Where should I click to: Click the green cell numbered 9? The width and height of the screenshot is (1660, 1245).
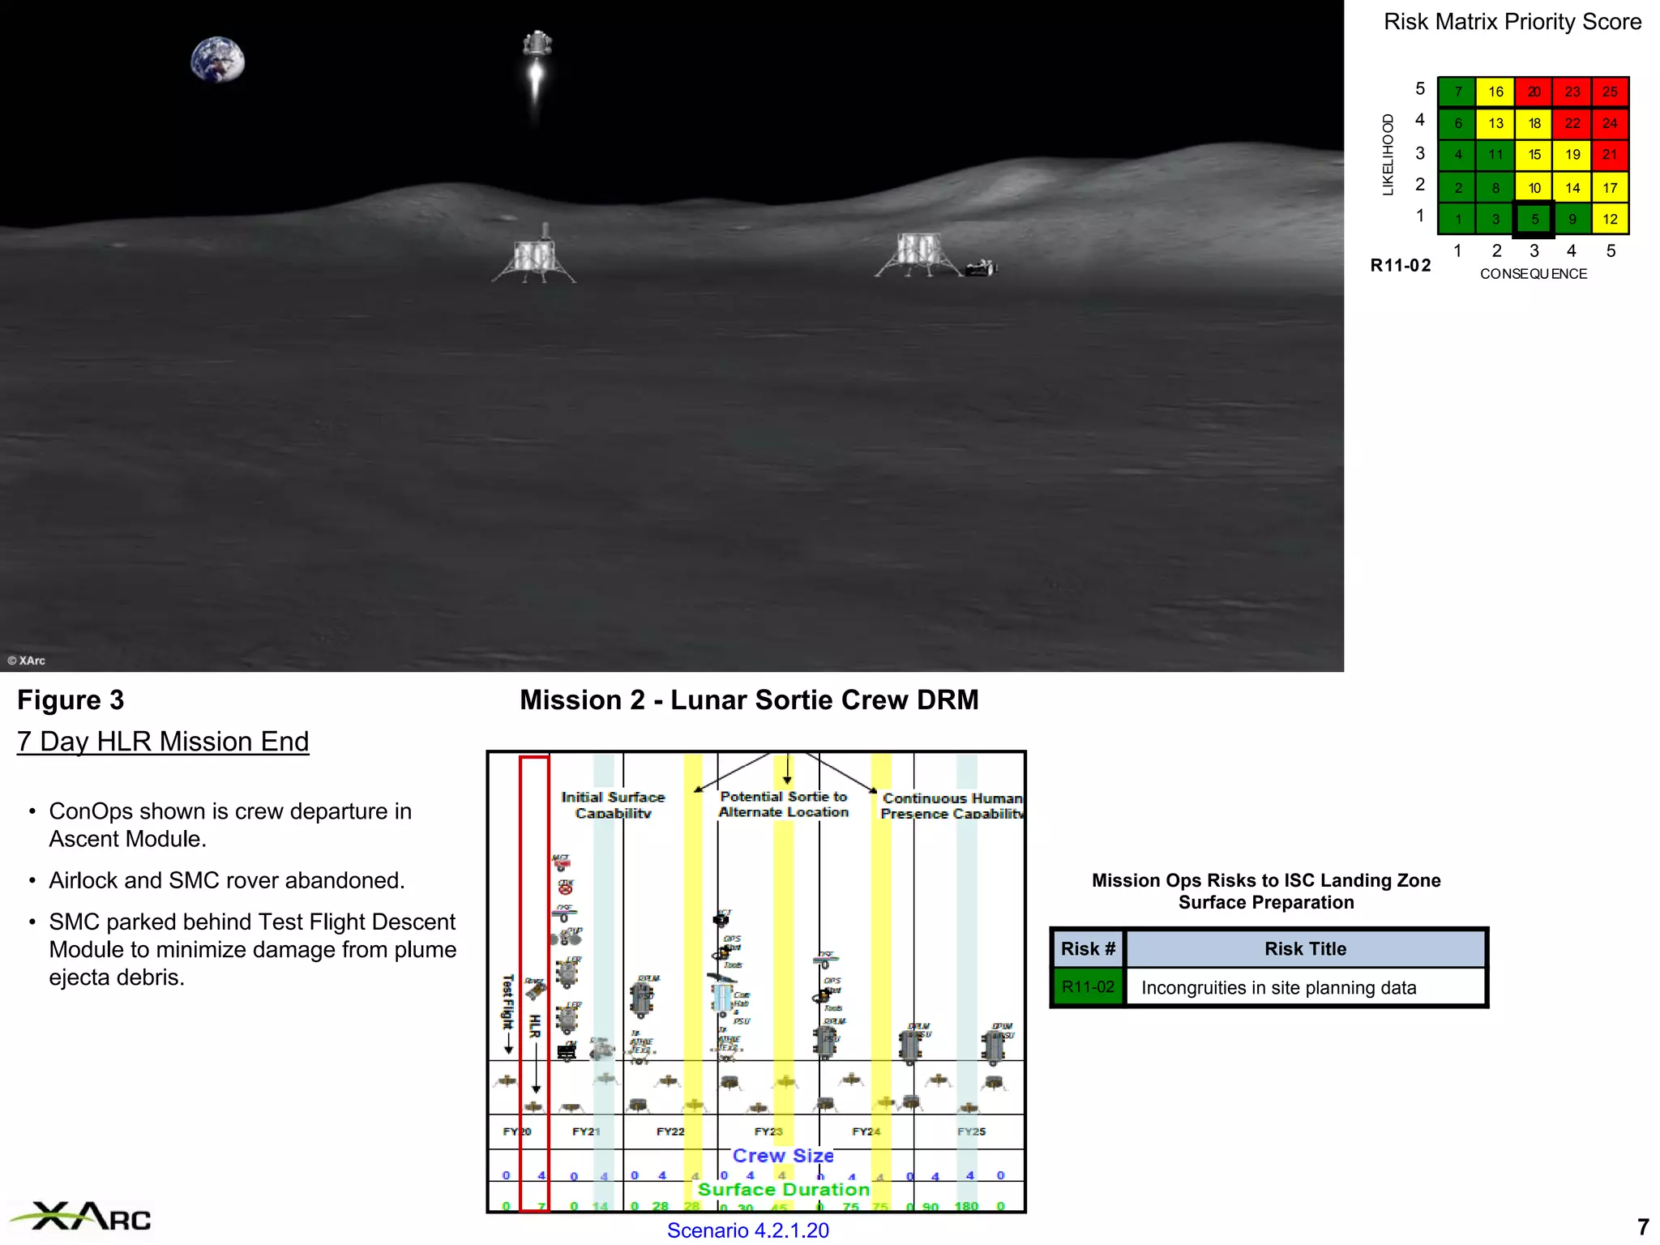click(x=1572, y=219)
